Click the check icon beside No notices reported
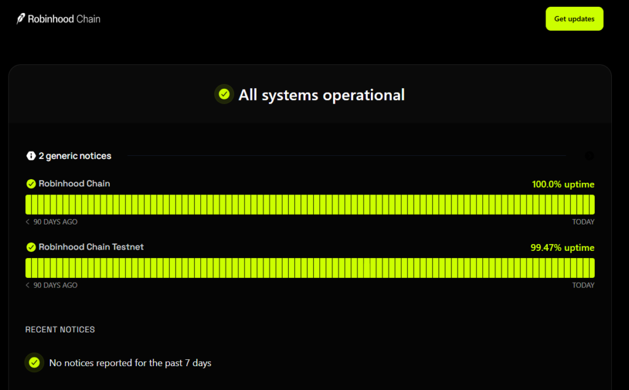The image size is (629, 390). [x=34, y=363]
